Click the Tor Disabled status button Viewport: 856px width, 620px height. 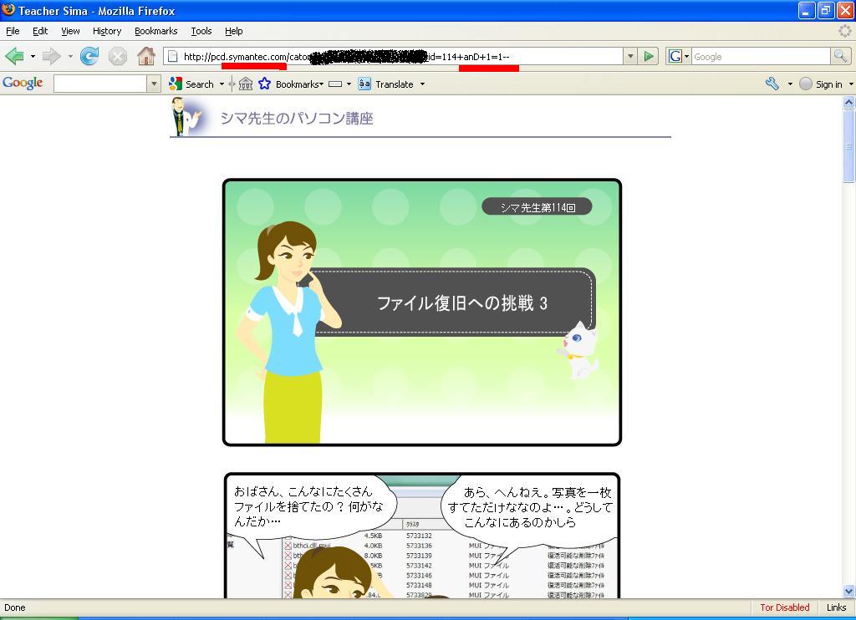pos(784,607)
